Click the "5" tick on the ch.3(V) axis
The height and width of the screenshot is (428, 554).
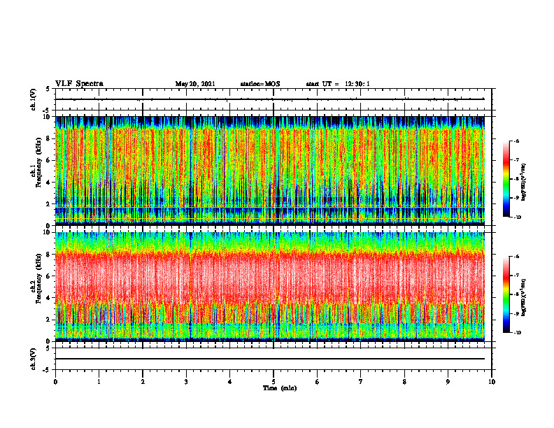(x=48, y=348)
